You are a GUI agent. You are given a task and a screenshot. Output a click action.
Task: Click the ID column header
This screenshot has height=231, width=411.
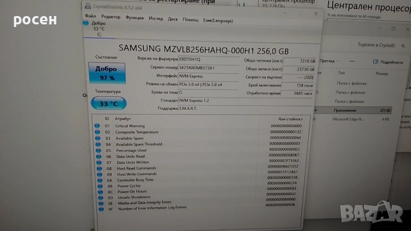coord(107,118)
